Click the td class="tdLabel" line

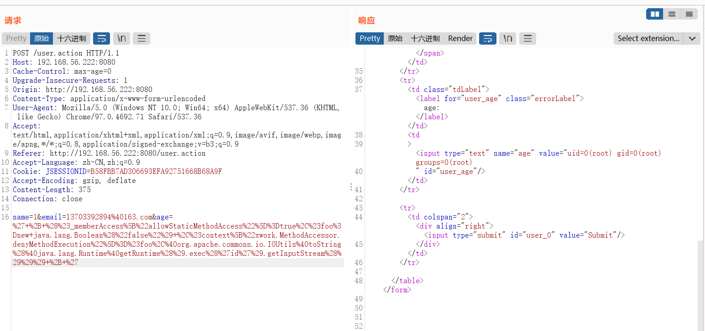448,90
